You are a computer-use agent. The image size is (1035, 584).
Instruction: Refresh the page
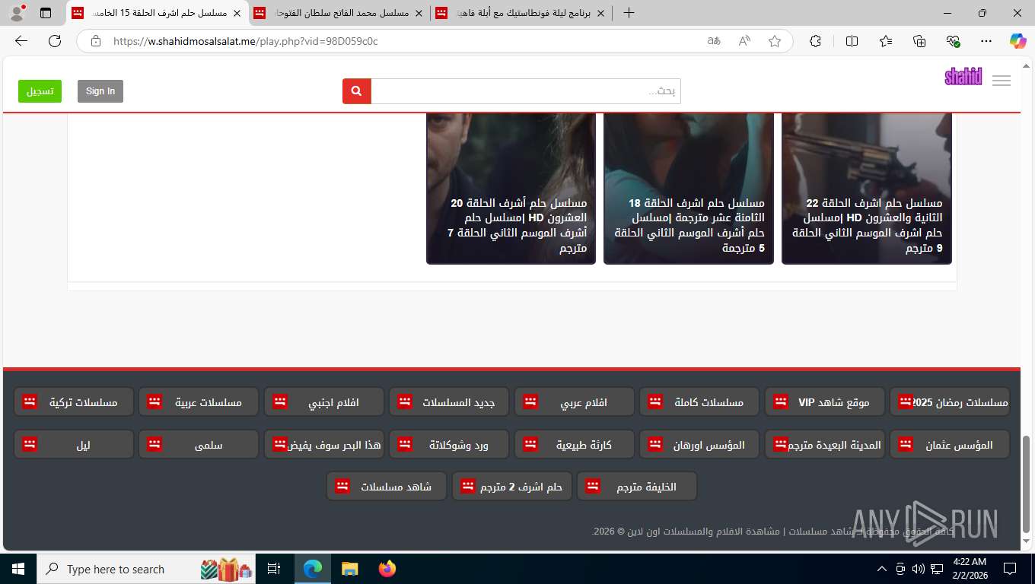(x=55, y=41)
